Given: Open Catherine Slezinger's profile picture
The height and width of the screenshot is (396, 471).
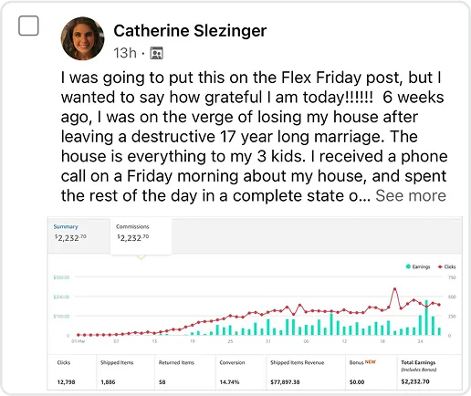Looking at the screenshot, I should 82,38.
